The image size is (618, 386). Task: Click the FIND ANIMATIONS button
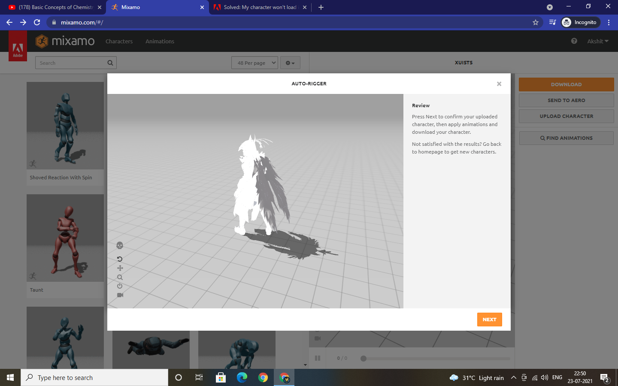pos(566,138)
